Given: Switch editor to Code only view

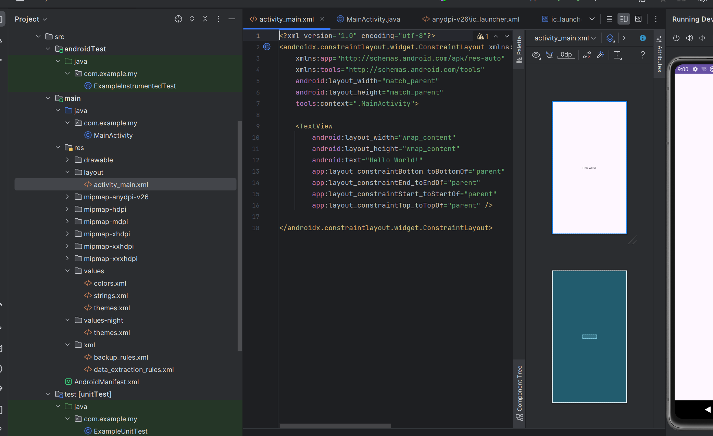Looking at the screenshot, I should point(609,19).
